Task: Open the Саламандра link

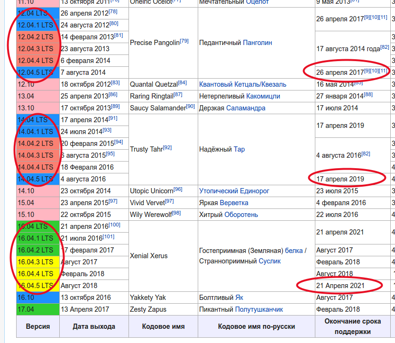Action: tap(246, 108)
